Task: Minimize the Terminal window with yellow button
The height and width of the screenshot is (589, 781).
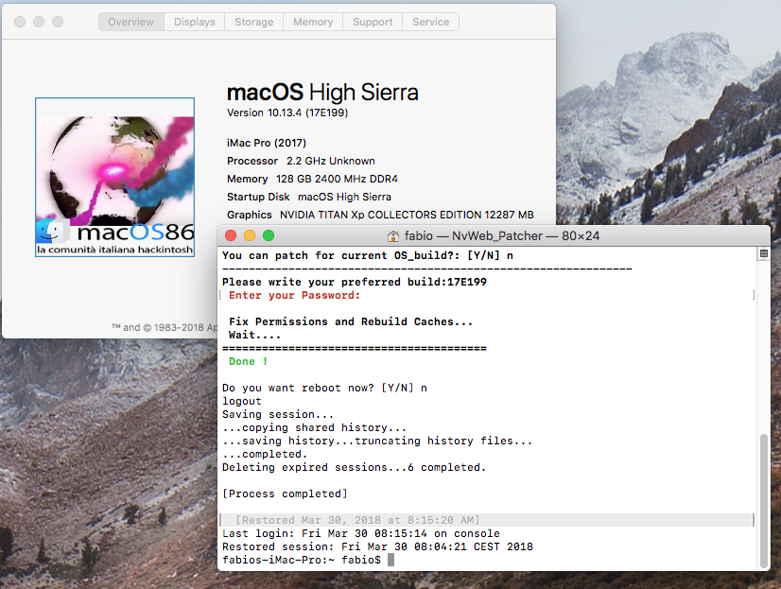Action: point(250,235)
